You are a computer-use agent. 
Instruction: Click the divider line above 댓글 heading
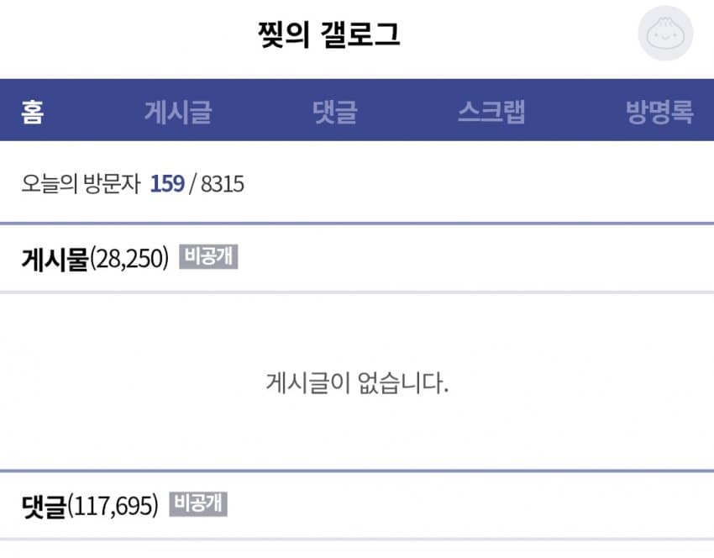coord(357,471)
